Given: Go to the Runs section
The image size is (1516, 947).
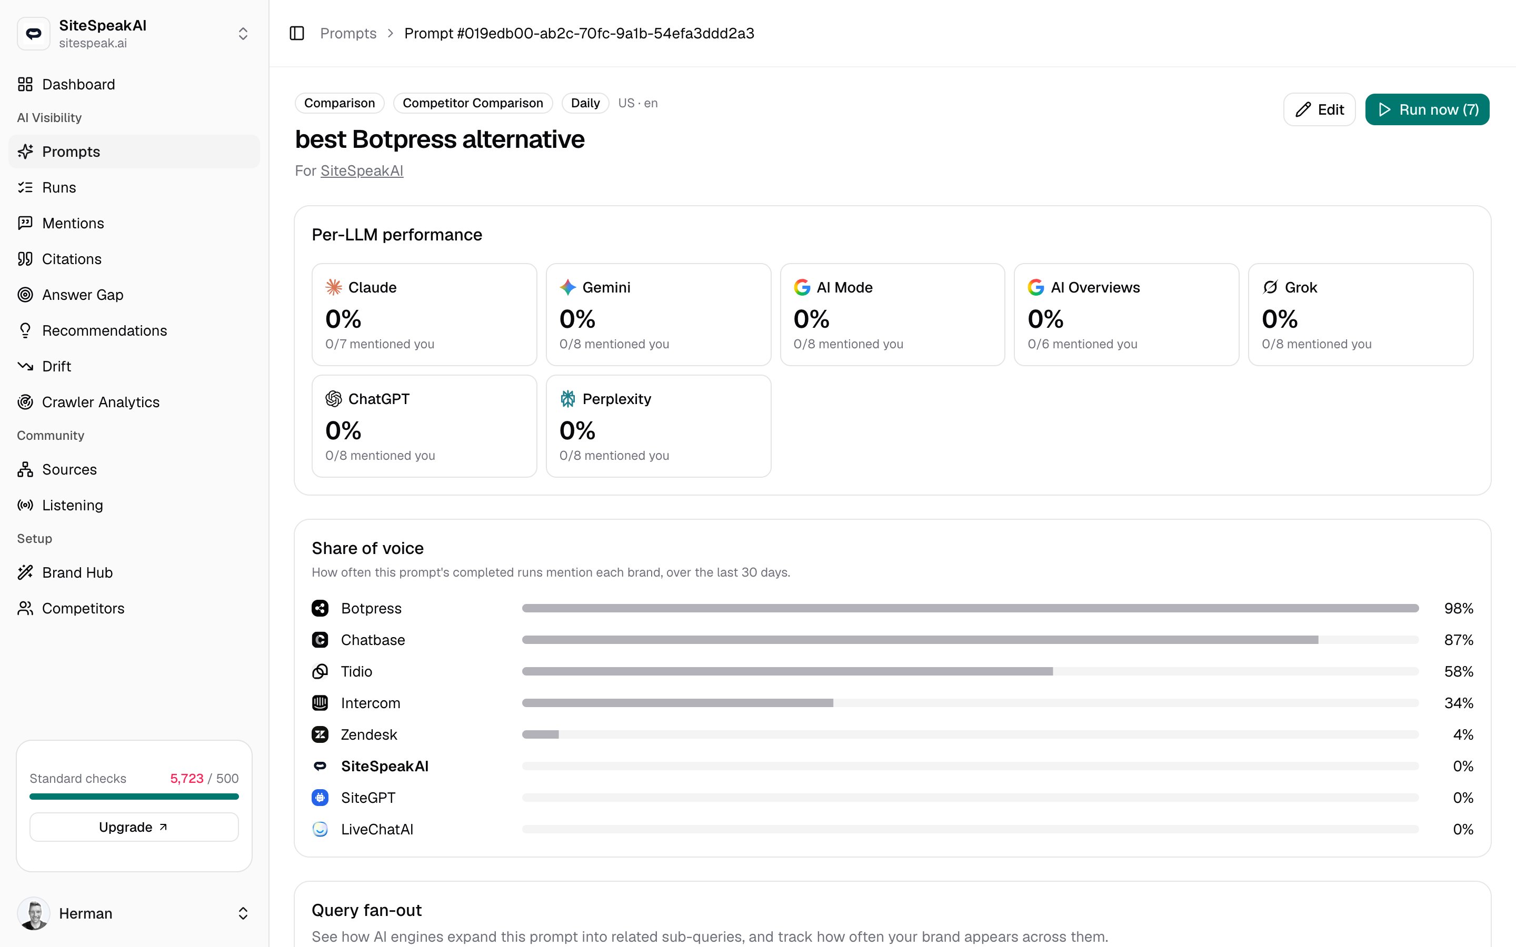Looking at the screenshot, I should pos(134,187).
